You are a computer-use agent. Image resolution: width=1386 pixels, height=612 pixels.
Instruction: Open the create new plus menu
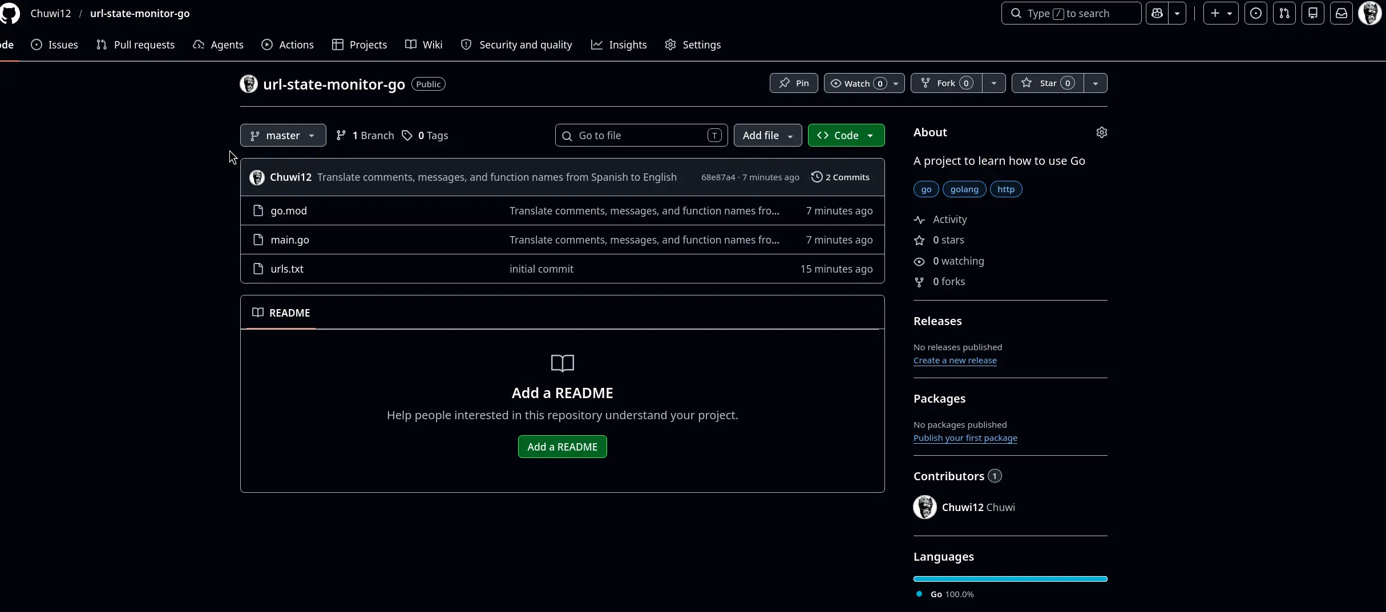click(x=1221, y=13)
